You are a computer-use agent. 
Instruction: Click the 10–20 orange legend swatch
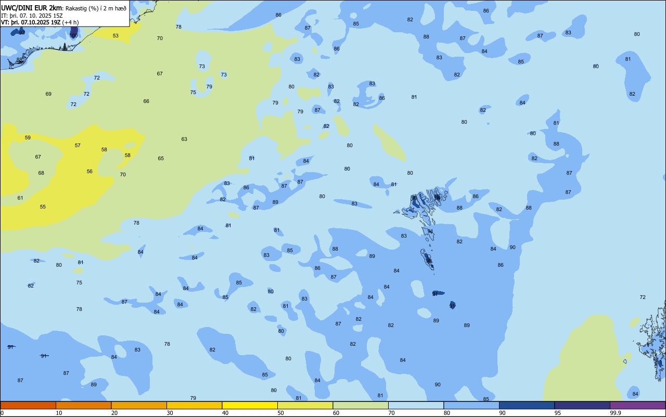tap(83, 405)
